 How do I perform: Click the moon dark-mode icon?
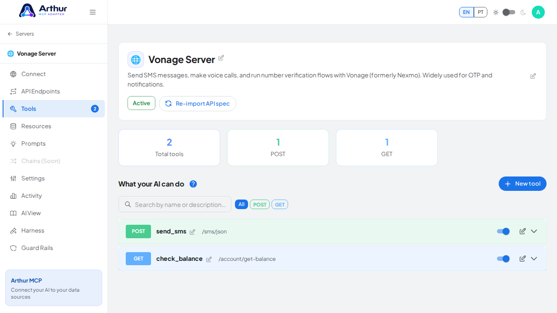[x=523, y=12]
